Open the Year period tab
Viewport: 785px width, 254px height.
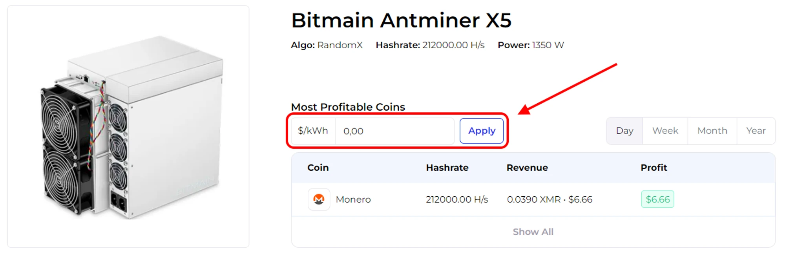[756, 131]
